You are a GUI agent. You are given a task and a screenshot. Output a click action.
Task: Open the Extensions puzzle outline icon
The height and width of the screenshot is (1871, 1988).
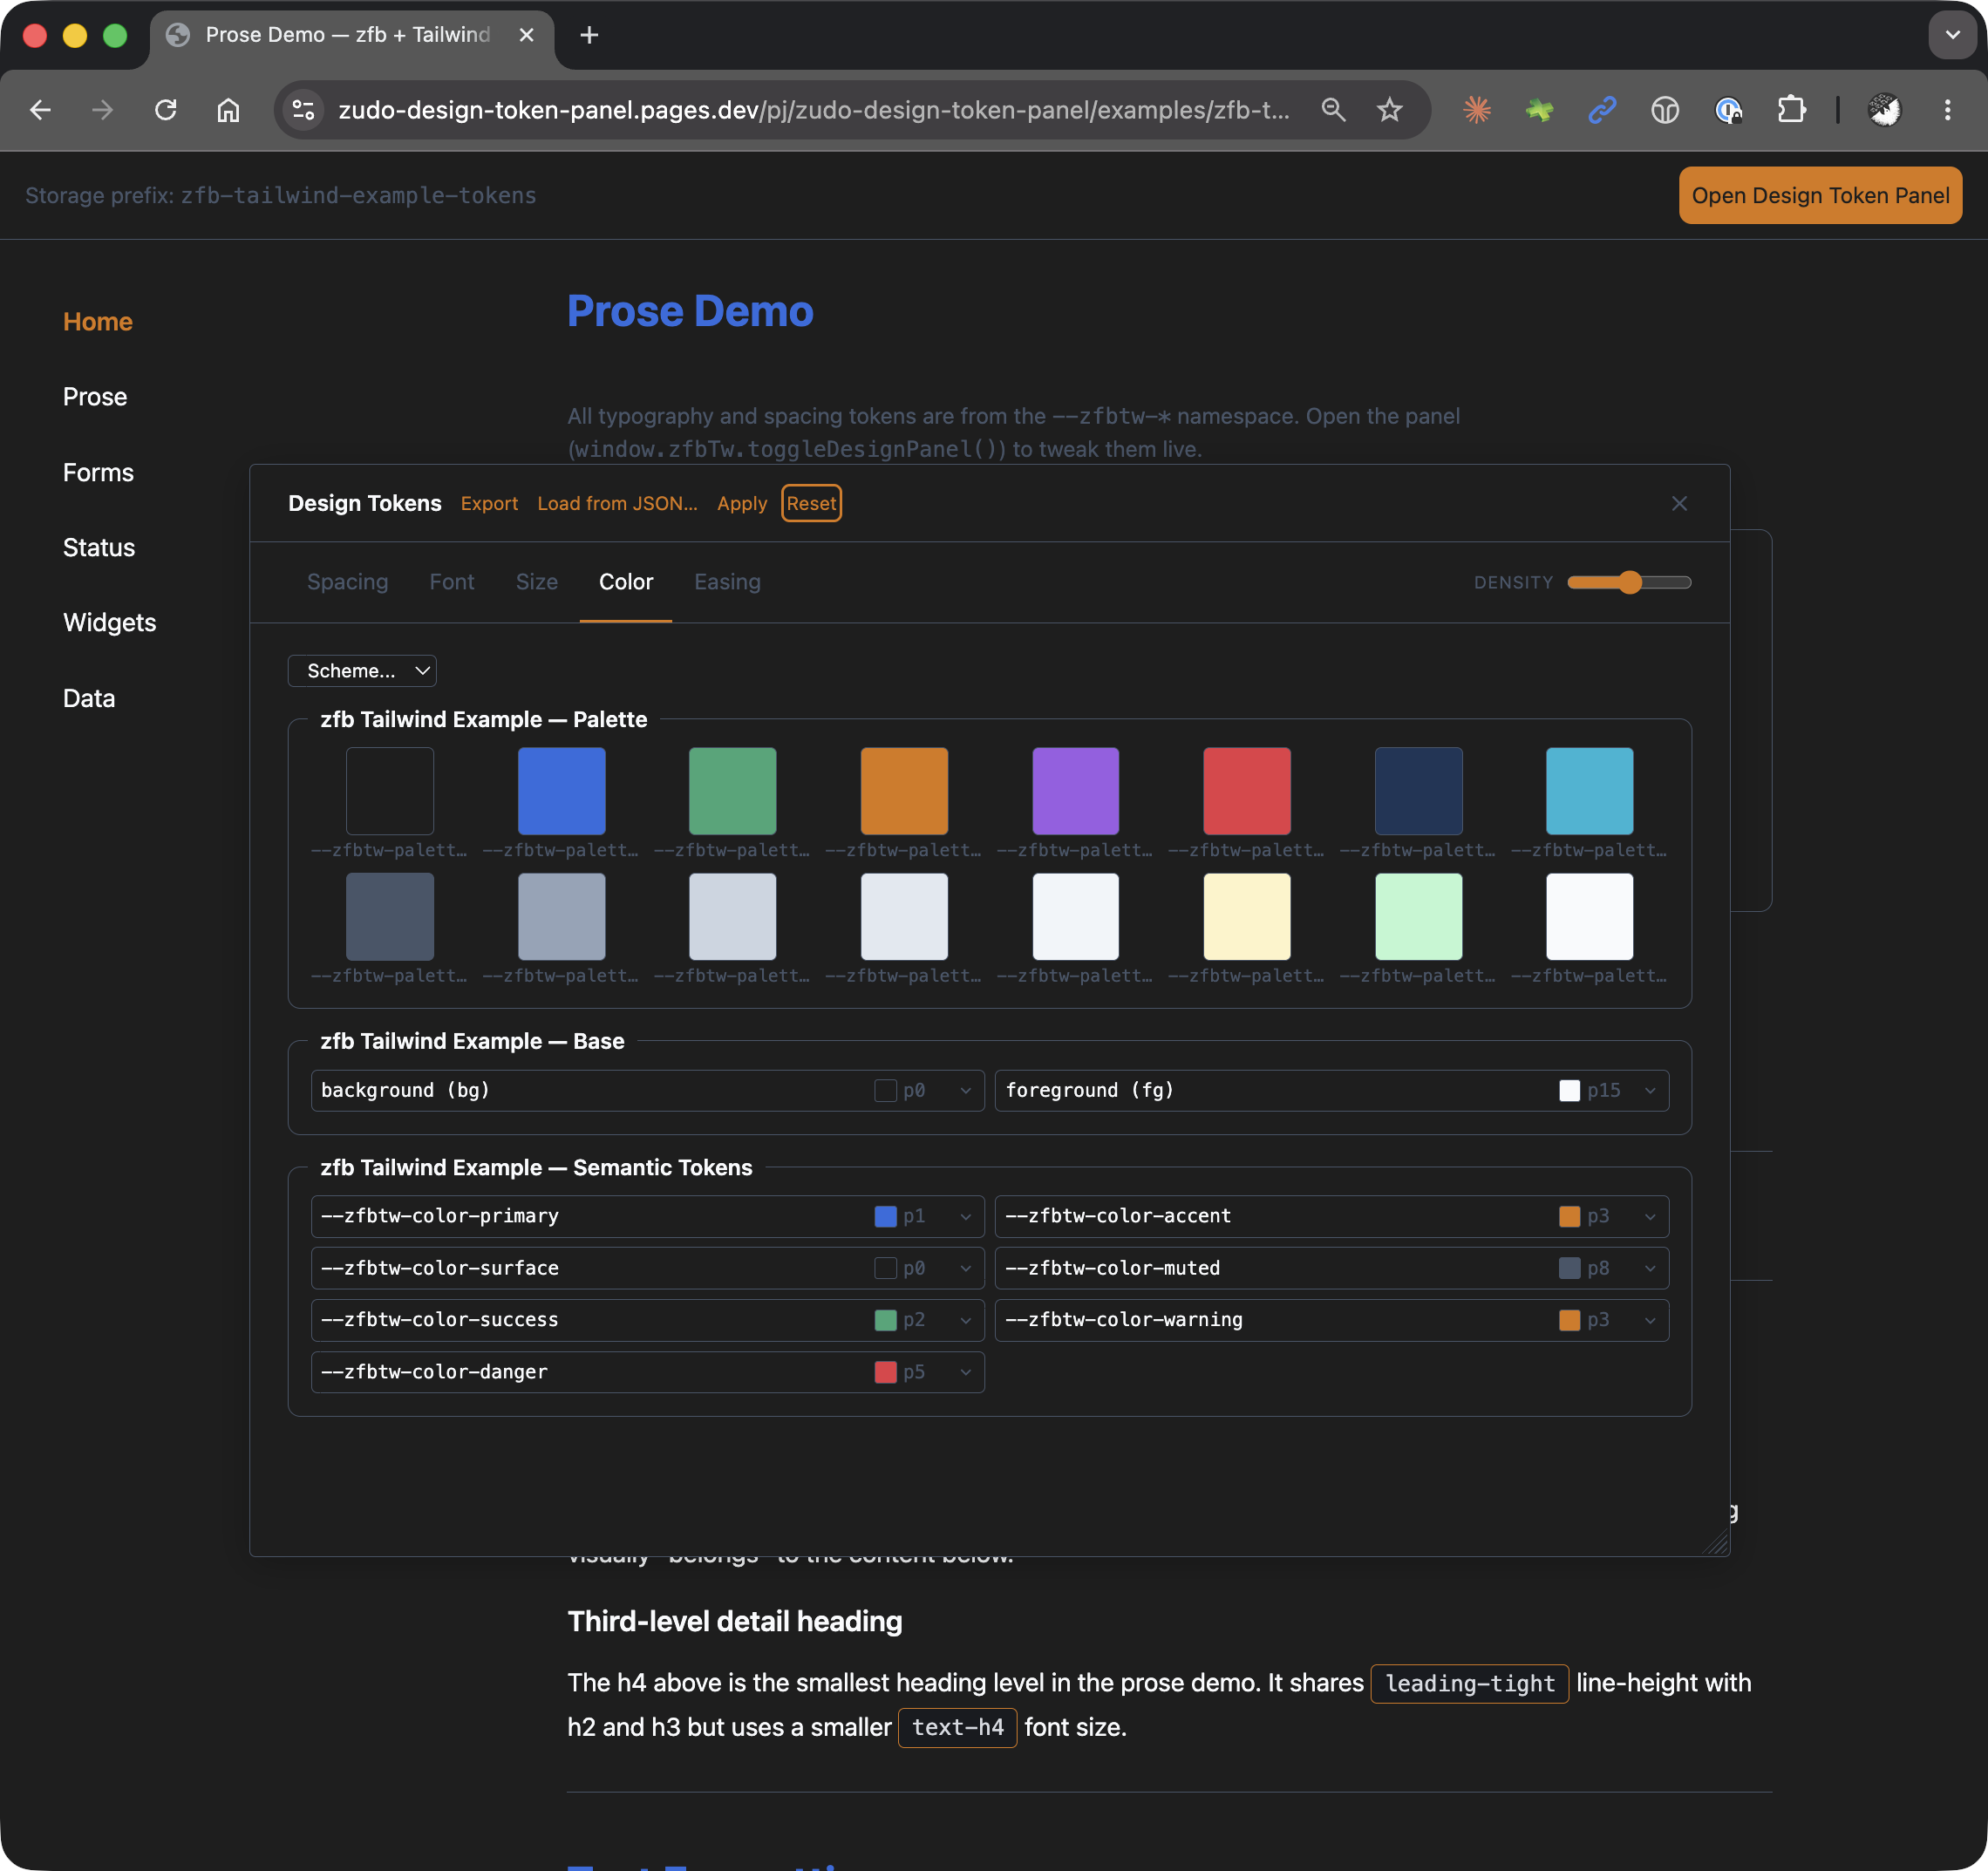(1791, 110)
